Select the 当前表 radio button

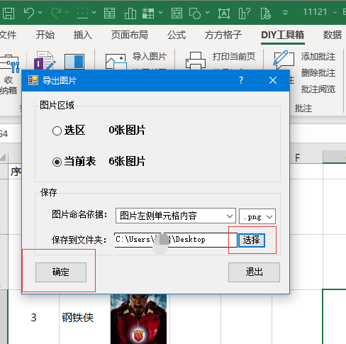(x=57, y=162)
